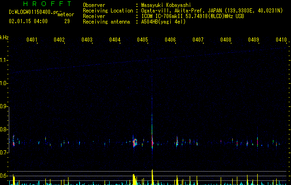Click time marker 0401

coord(32,40)
